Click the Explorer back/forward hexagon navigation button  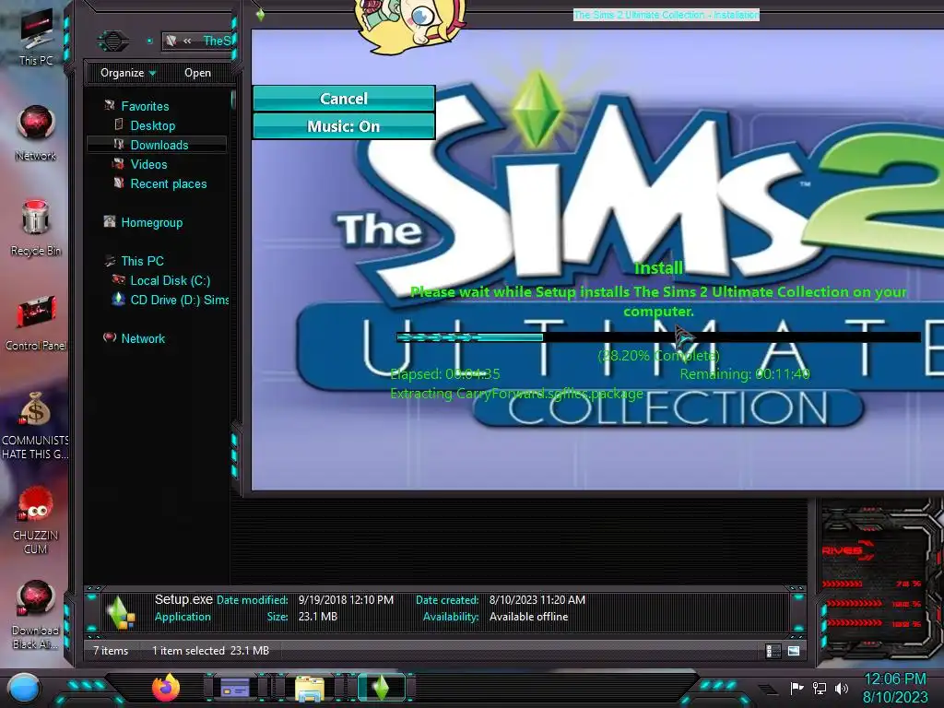(112, 41)
